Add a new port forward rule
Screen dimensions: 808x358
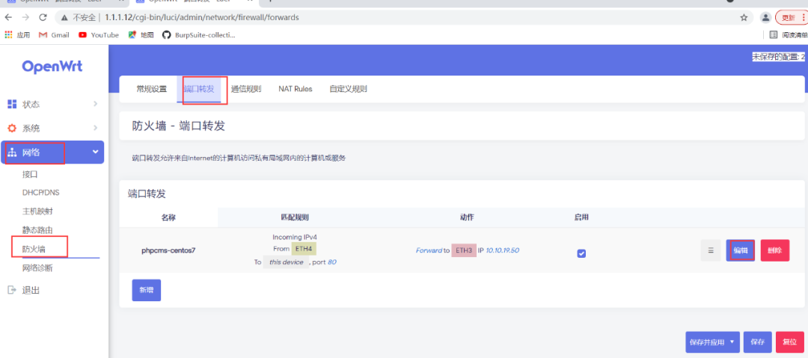pos(147,290)
